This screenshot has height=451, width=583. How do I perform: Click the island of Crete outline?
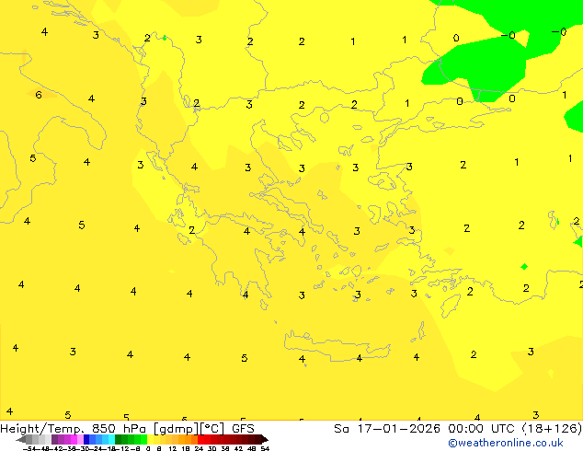click(337, 346)
